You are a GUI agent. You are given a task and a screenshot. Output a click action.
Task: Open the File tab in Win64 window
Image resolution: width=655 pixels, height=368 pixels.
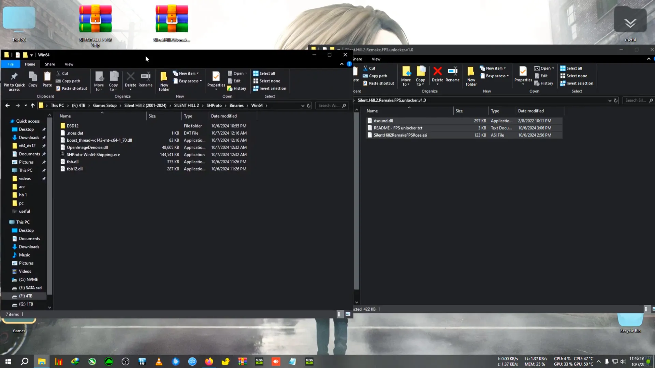pos(11,64)
